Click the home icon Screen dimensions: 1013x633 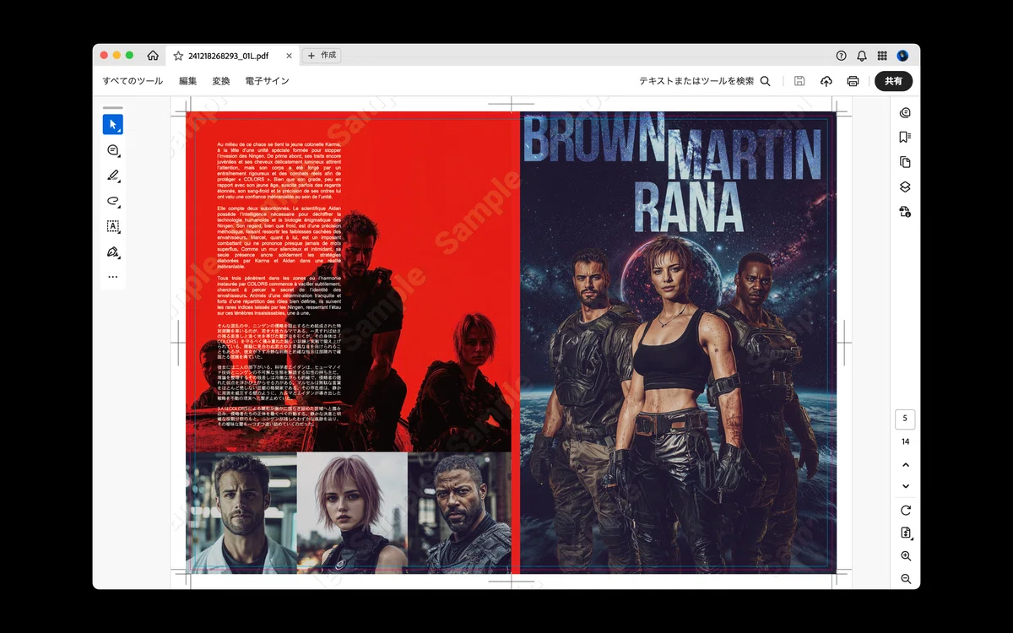153,56
